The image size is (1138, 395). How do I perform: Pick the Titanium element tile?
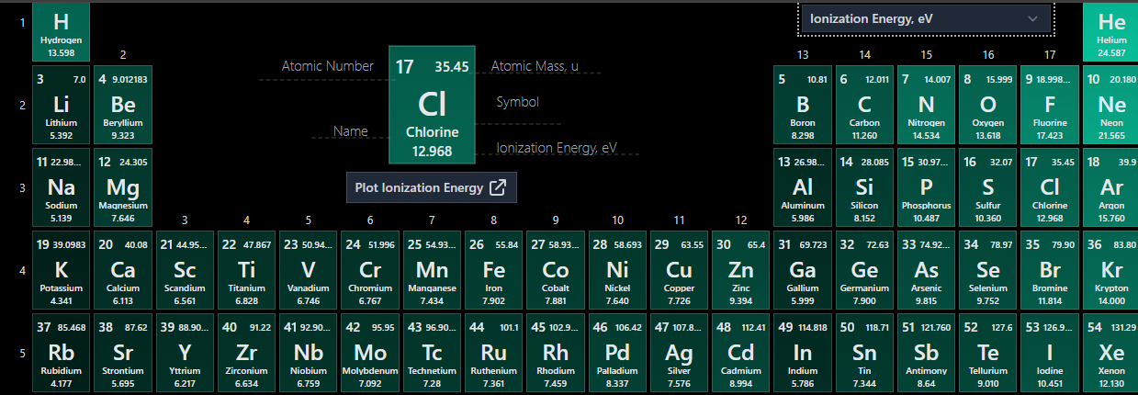[x=246, y=271]
